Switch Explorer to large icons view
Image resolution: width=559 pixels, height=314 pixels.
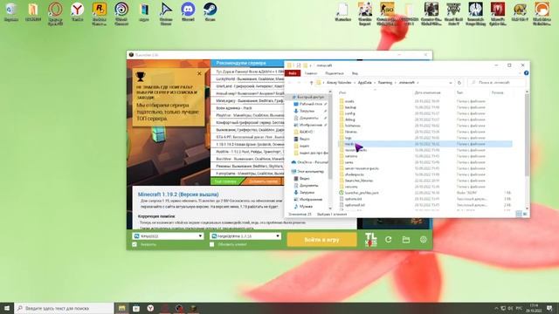coord(525,214)
